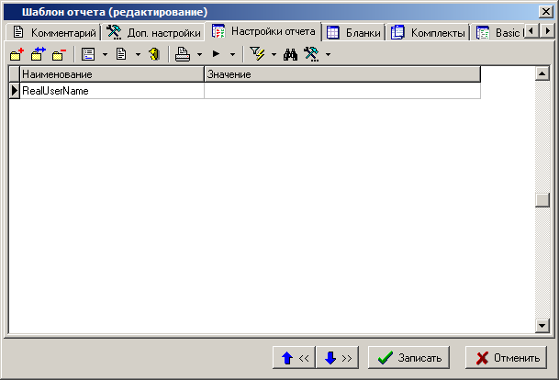Click the delete record folder icon
This screenshot has height=380, width=559.
[x=59, y=54]
